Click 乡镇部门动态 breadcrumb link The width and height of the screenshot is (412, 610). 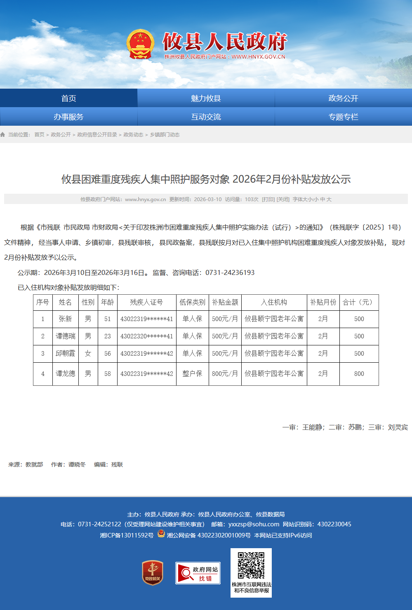pos(165,135)
